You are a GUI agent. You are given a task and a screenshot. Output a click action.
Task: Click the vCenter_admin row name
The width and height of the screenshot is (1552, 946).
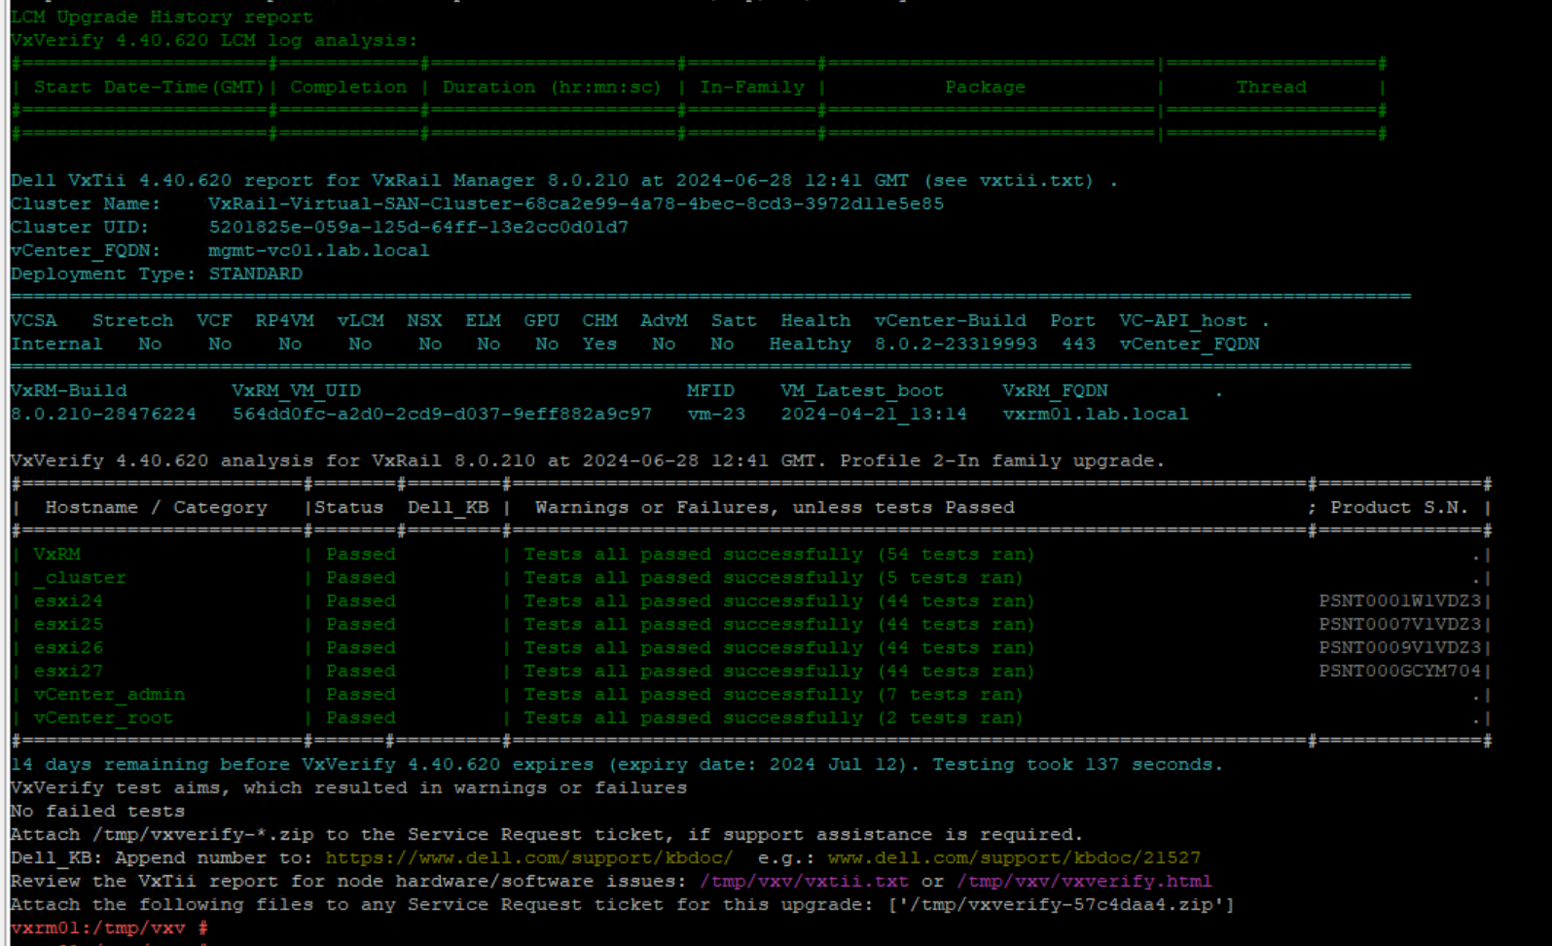pos(109,694)
